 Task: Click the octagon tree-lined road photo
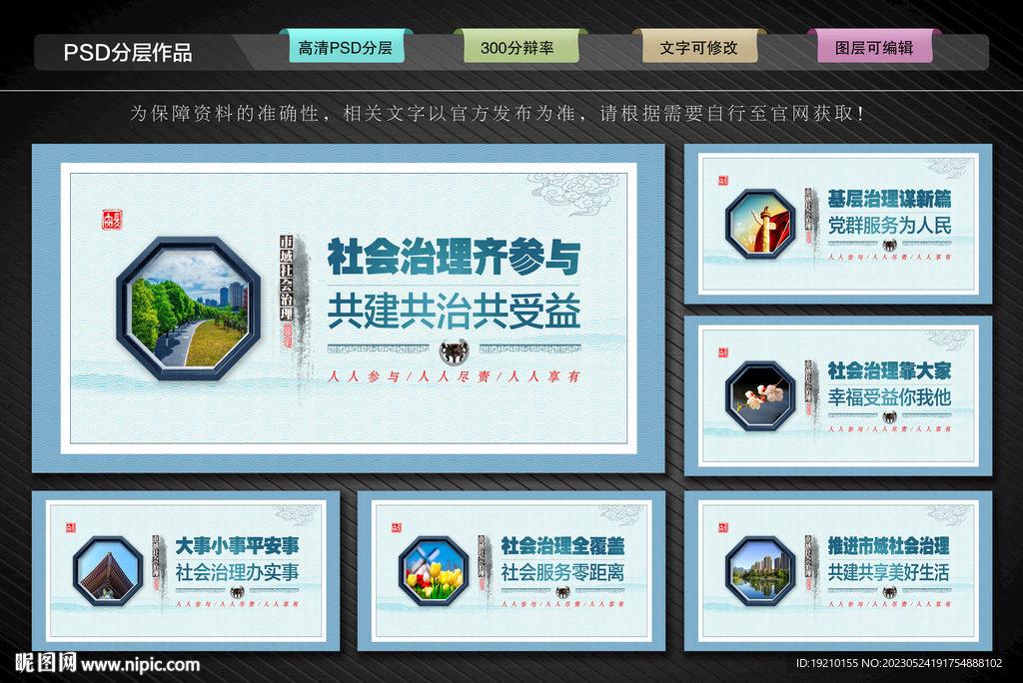[x=189, y=310]
